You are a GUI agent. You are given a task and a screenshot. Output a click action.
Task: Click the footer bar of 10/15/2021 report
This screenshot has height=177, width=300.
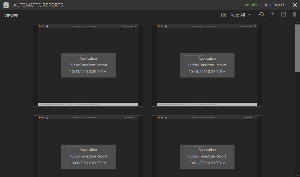click(207, 105)
